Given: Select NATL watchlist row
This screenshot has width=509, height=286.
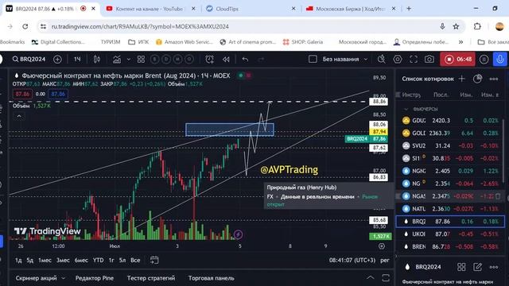Looking at the screenshot, I should [x=450, y=209].
